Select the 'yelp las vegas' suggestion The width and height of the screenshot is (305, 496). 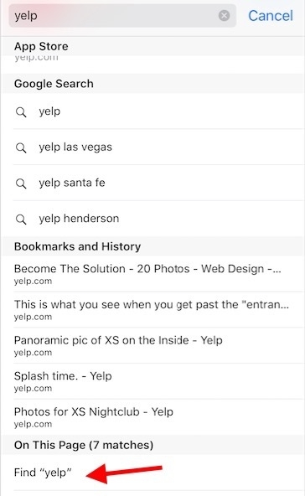(153, 147)
